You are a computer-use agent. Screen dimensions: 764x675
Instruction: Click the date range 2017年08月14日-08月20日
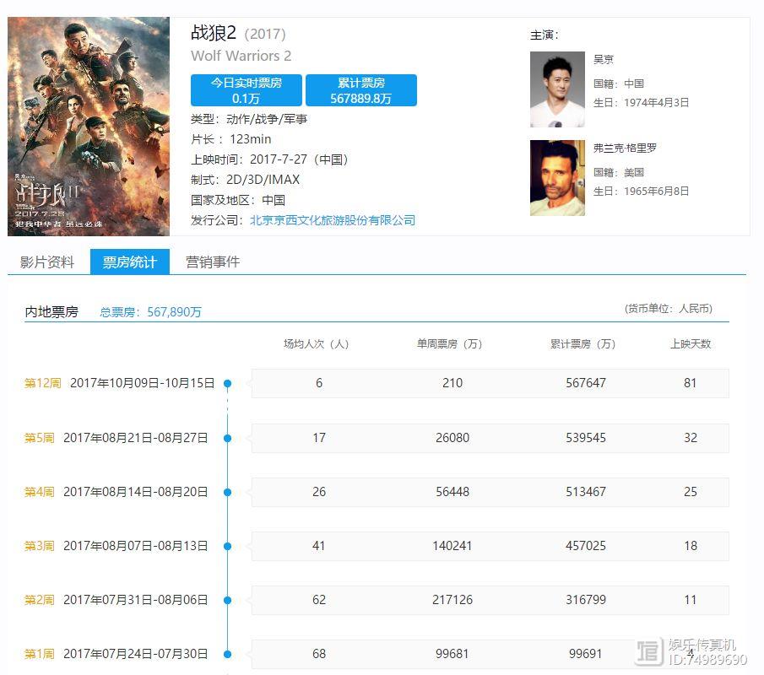135,492
